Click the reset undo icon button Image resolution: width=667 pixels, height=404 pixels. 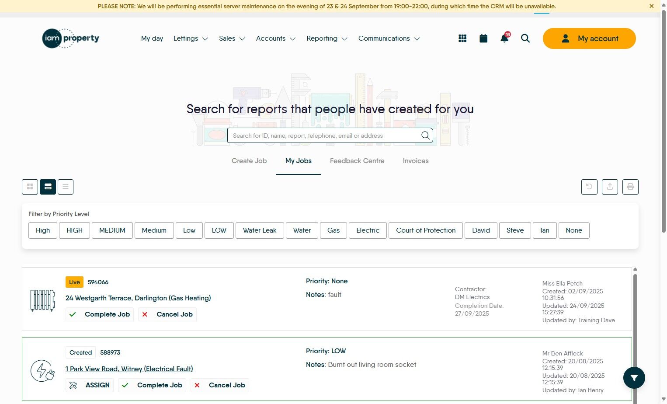coord(589,187)
